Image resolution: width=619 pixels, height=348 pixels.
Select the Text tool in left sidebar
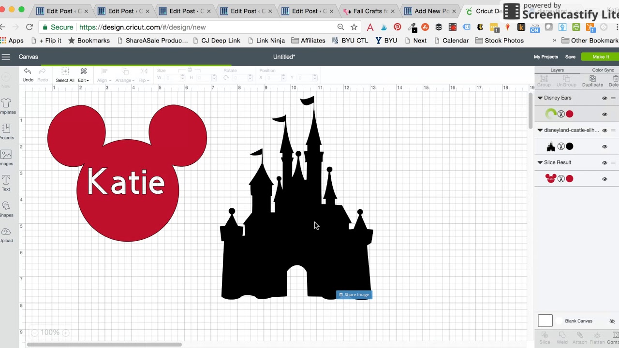[6, 180]
